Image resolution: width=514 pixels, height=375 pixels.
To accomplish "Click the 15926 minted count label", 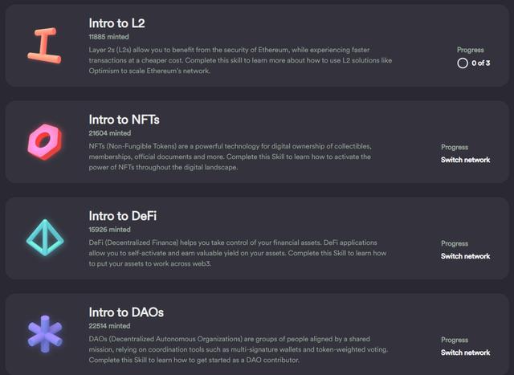I will (110, 230).
